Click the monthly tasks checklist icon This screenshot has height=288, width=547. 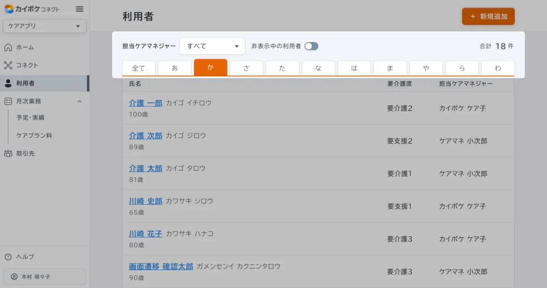click(x=8, y=102)
